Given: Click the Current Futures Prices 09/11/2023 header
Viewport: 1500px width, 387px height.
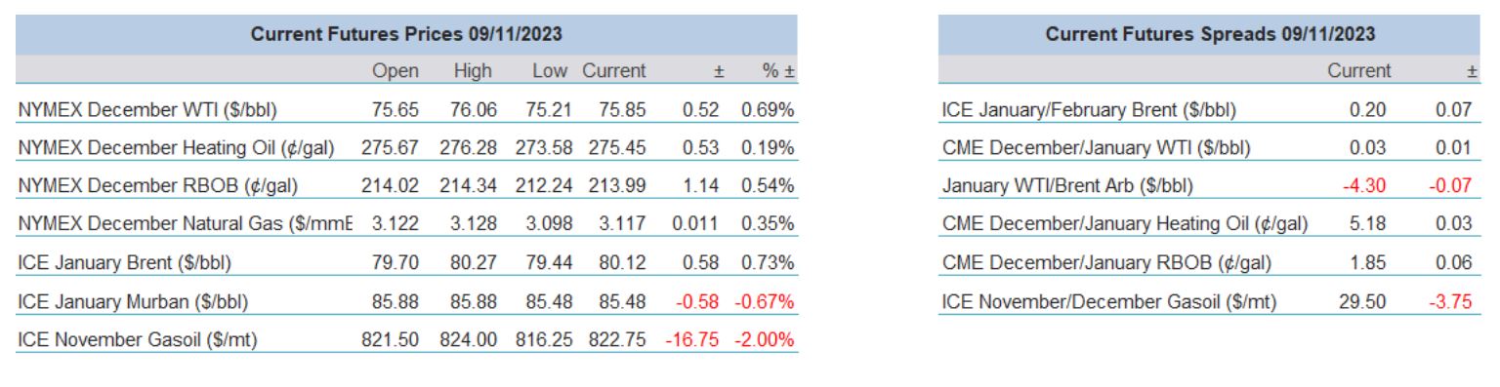Looking at the screenshot, I should tap(406, 34).
